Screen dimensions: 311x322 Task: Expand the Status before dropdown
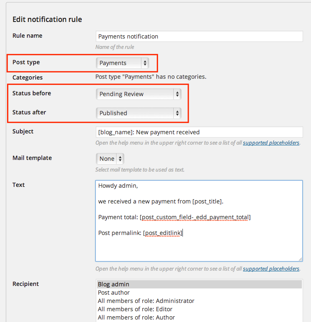[138, 94]
